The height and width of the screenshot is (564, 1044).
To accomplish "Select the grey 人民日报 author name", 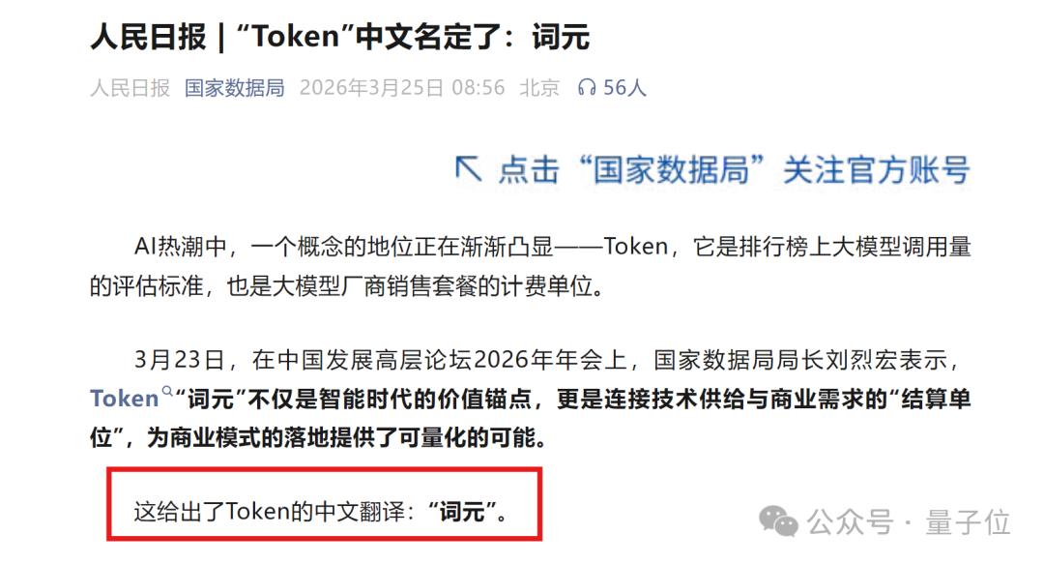I will click(130, 88).
